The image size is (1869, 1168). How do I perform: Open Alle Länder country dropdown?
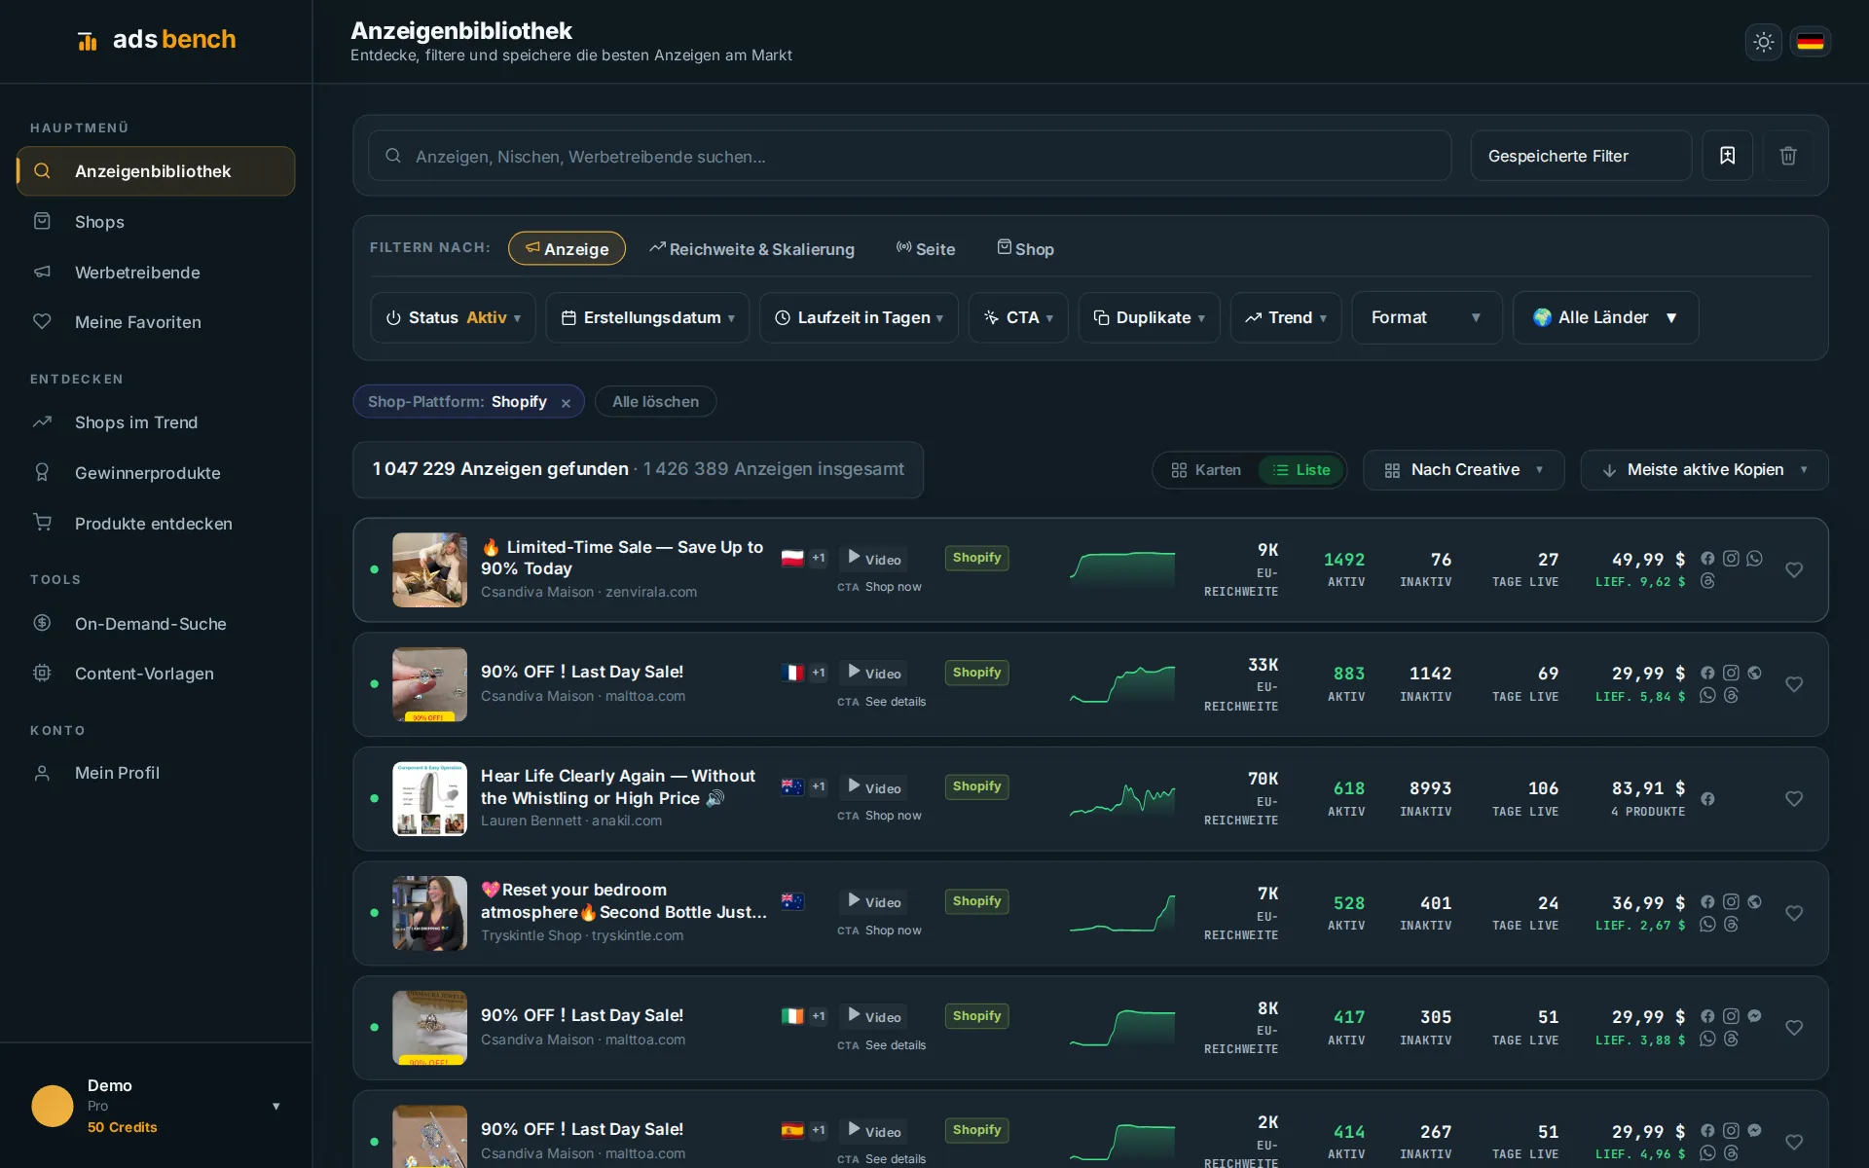coord(1605,317)
